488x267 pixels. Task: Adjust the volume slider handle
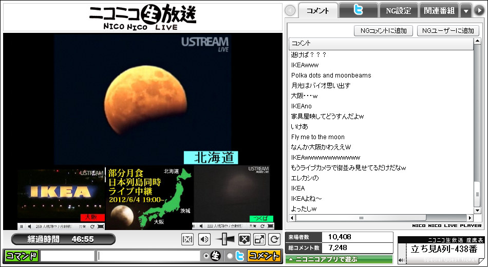[x=225, y=239]
